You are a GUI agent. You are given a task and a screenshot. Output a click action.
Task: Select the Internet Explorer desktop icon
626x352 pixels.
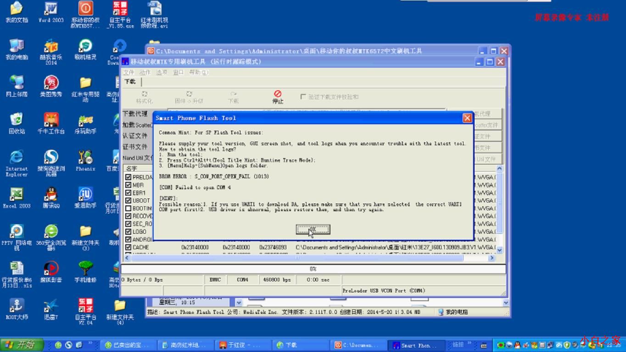[17, 163]
